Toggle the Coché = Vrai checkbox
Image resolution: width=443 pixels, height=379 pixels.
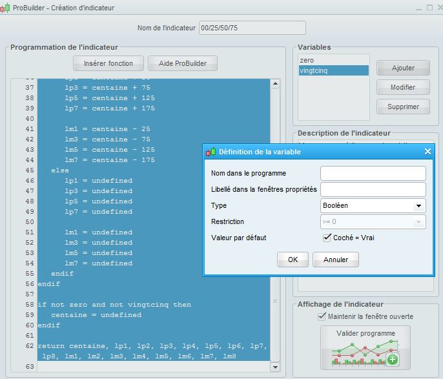[x=327, y=238]
